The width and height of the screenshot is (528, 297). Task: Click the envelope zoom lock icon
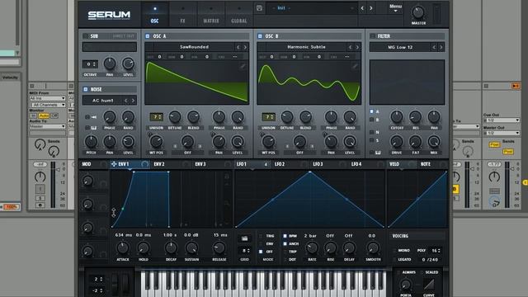227,177
